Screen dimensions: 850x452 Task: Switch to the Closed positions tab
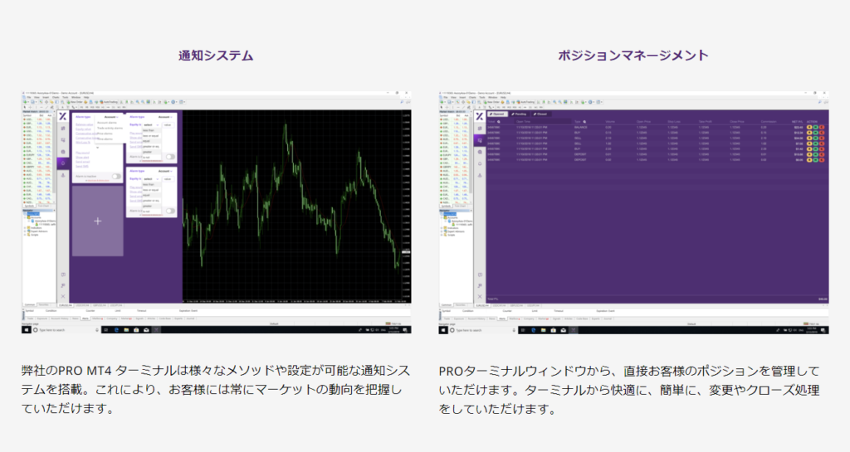pos(540,114)
